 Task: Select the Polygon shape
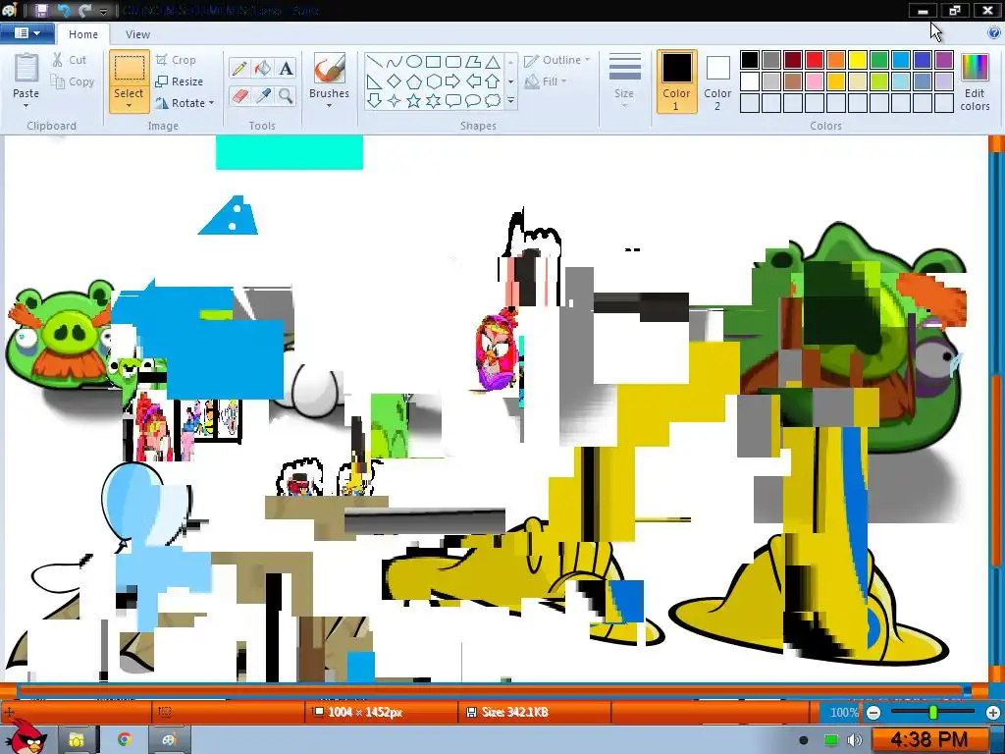(473, 62)
